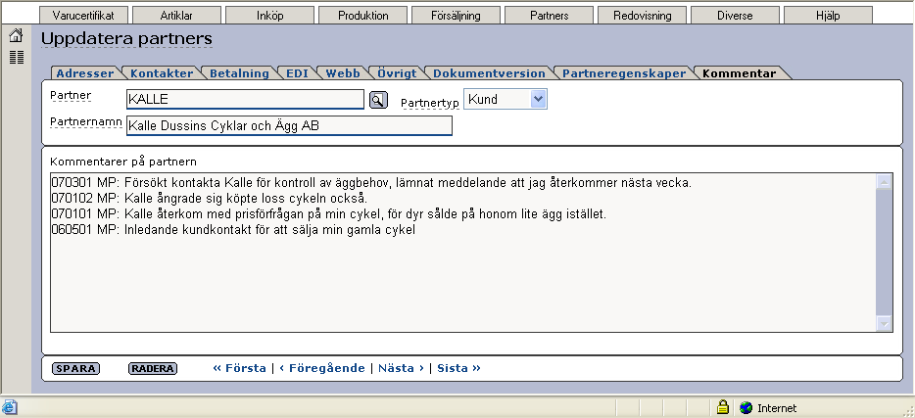Open the Partnertyp dropdown
The height and width of the screenshot is (418, 915).
[x=506, y=99]
